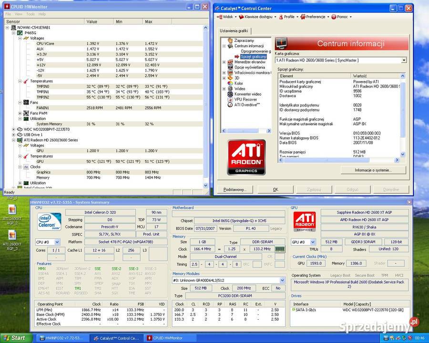Open the File menu in HWMonitor

[8, 14]
